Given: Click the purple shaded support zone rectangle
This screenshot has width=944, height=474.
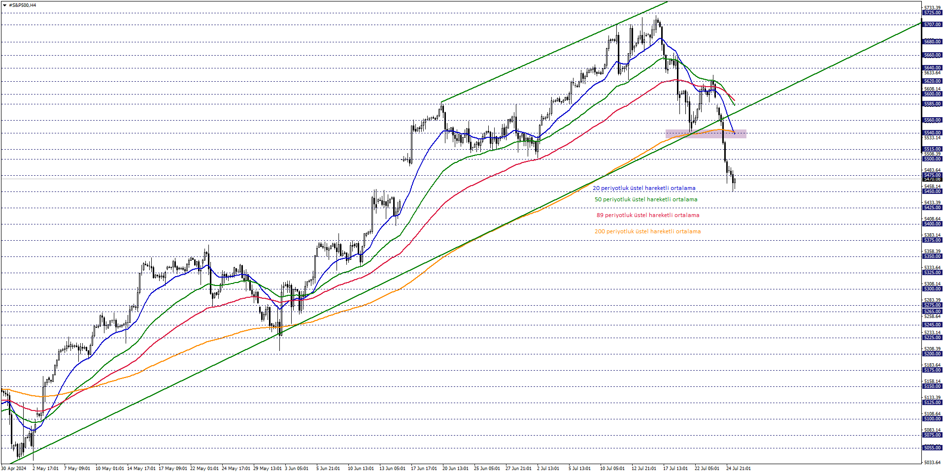Looking at the screenshot, I should click(x=706, y=134).
